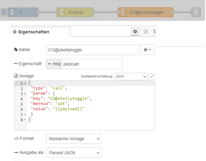Click the inject node trigger button
This screenshot has height=161, width=206.
click(4, 13)
